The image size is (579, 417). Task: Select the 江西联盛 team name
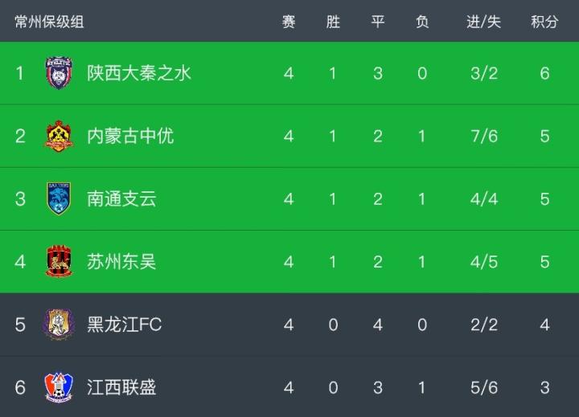pos(121,387)
